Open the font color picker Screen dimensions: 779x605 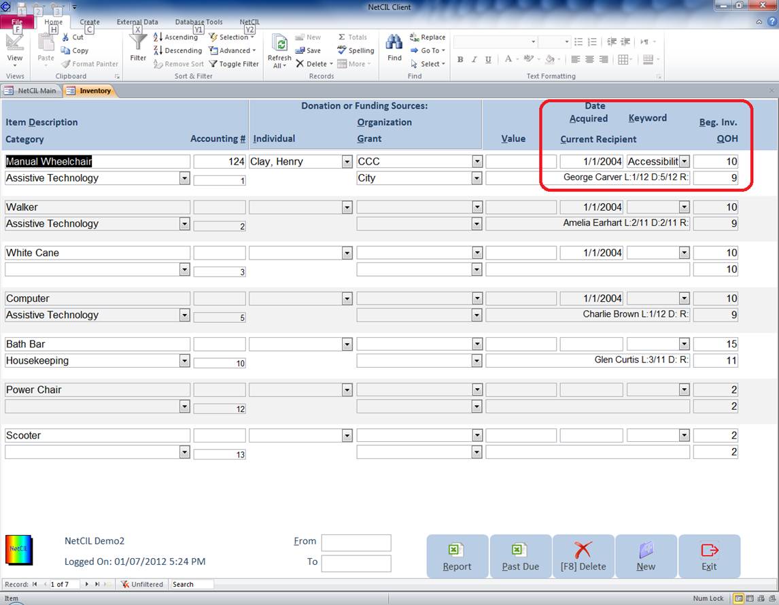pyautogui.click(x=510, y=59)
